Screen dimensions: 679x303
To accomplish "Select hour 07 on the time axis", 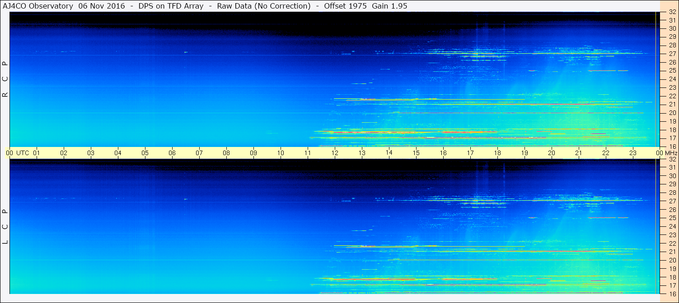I will click(x=199, y=153).
